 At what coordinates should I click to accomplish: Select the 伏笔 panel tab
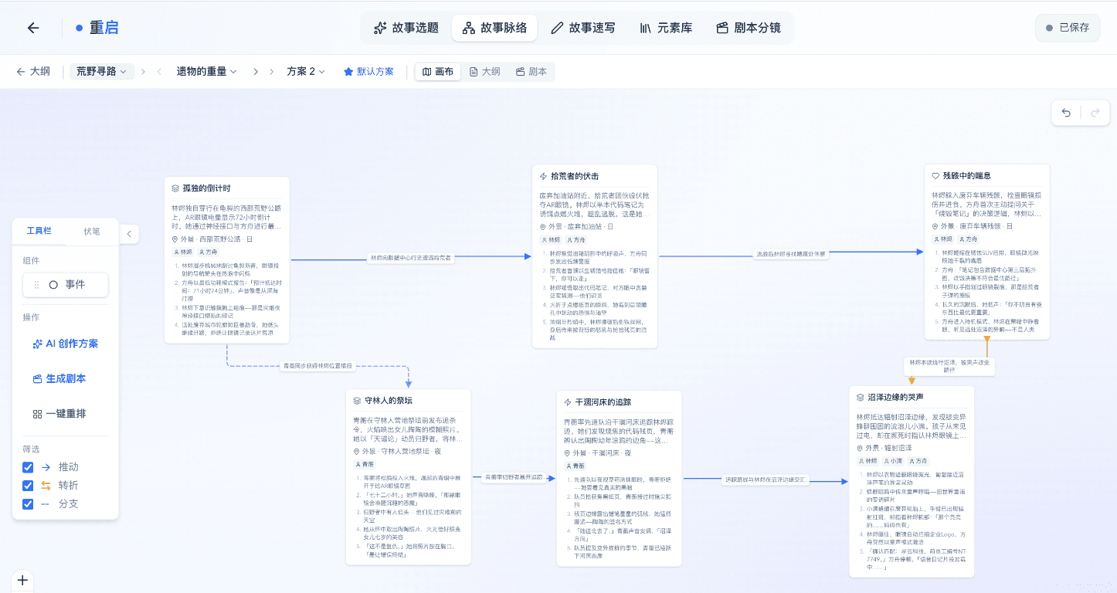(92, 231)
